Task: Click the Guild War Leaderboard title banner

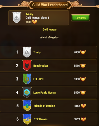Action: pyautogui.click(x=50, y=5)
